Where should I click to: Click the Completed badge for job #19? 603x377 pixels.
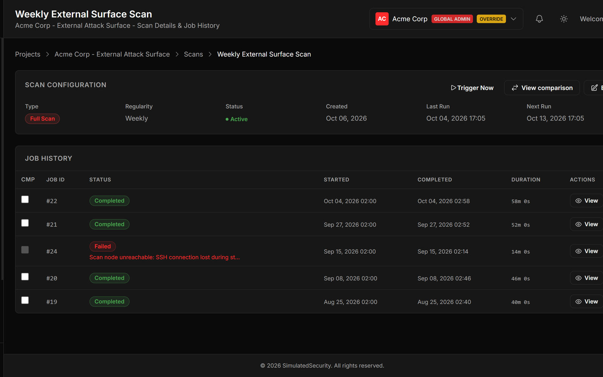pyautogui.click(x=109, y=302)
